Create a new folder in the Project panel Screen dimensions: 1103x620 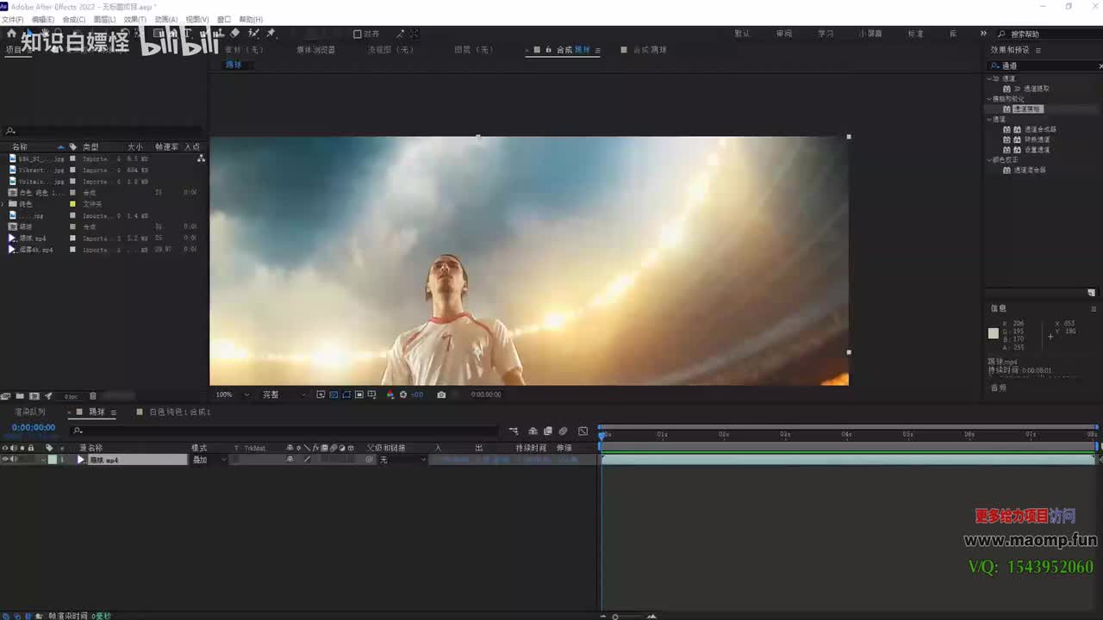pyautogui.click(x=20, y=396)
